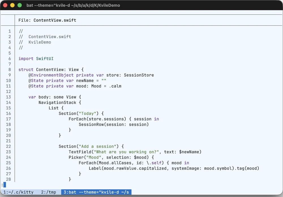The image size is (283, 197).
Task: Click "struct ContentView: View {" declaration
Action: click(x=51, y=70)
